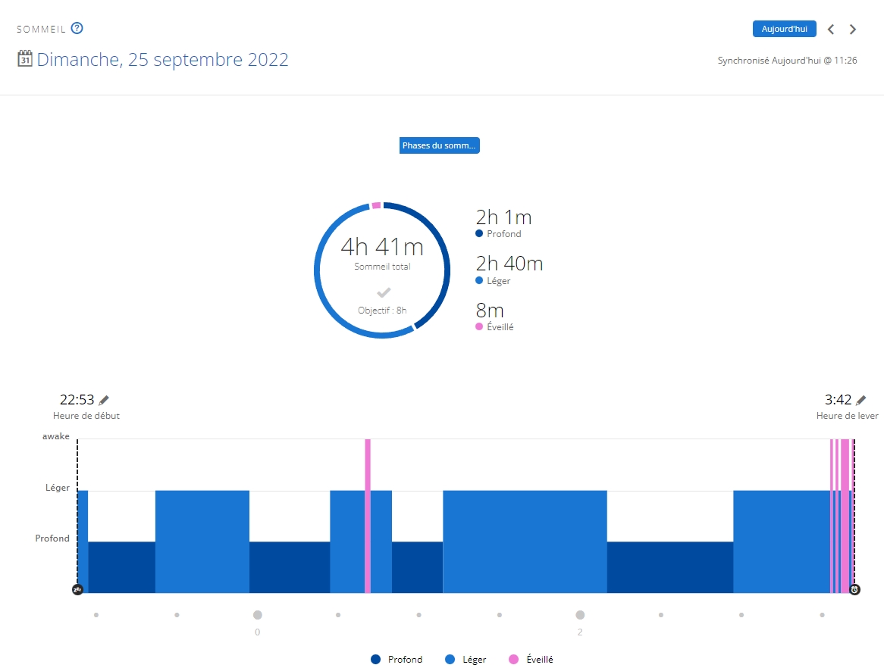The height and width of the screenshot is (668, 884).
Task: Click the 22:53 start time value
Action: (77, 400)
